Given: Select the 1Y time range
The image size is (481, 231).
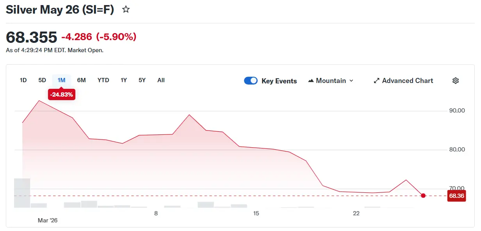Looking at the screenshot, I should (123, 80).
